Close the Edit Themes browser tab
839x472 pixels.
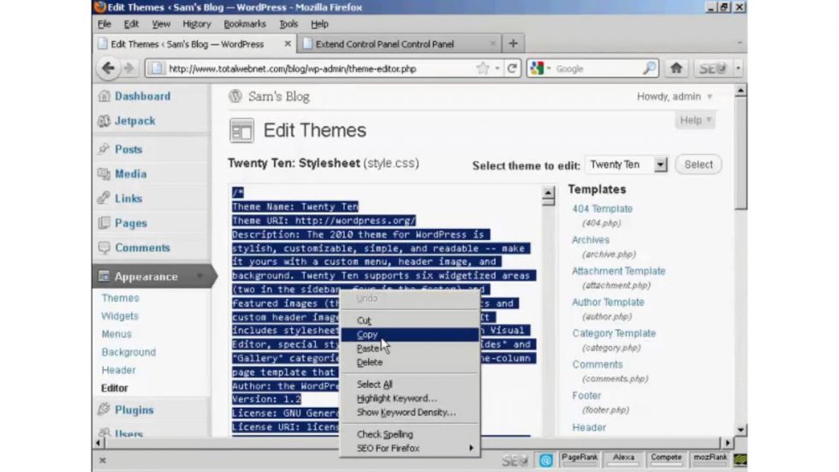point(288,44)
